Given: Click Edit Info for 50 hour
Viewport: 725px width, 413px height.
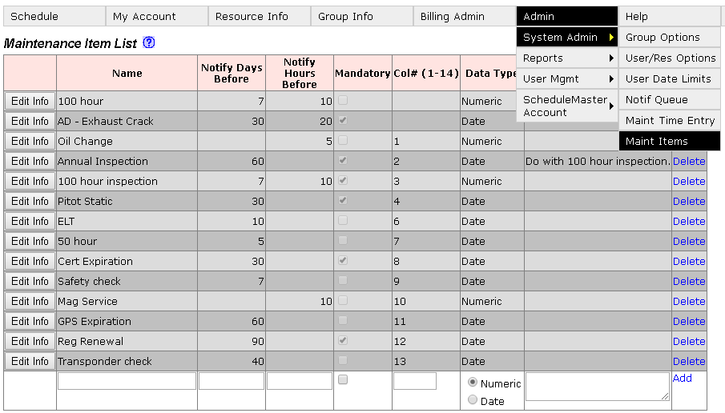Looking at the screenshot, I should click(30, 241).
